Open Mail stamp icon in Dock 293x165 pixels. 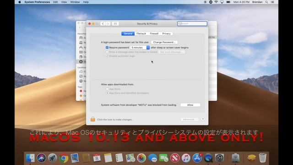75,158
